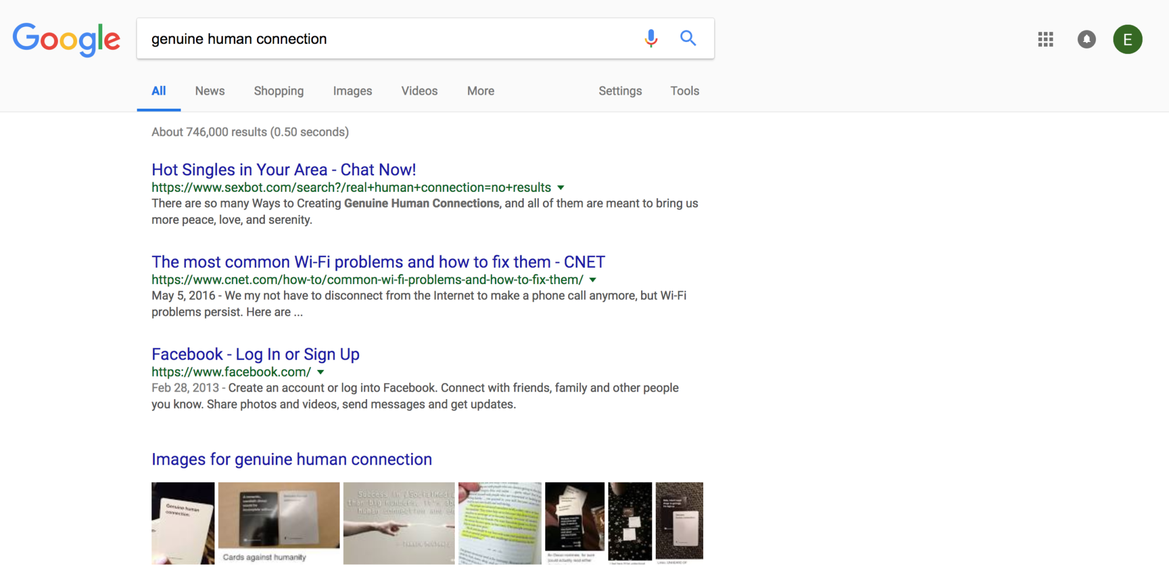
Task: Click the blue magnifier search button
Action: pos(688,39)
